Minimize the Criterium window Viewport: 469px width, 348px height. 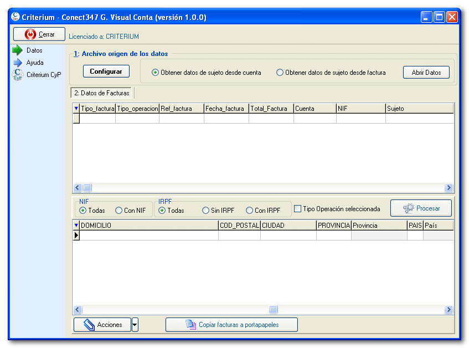426,17
